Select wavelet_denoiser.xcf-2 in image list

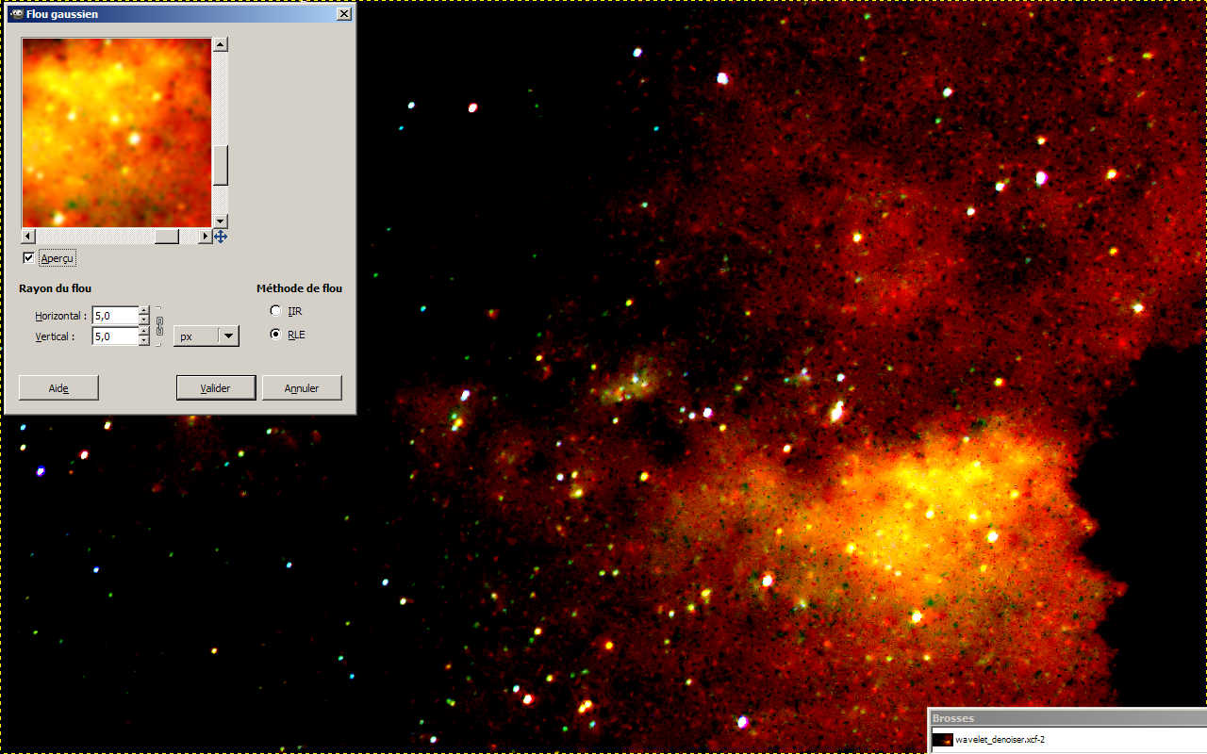[1000, 740]
